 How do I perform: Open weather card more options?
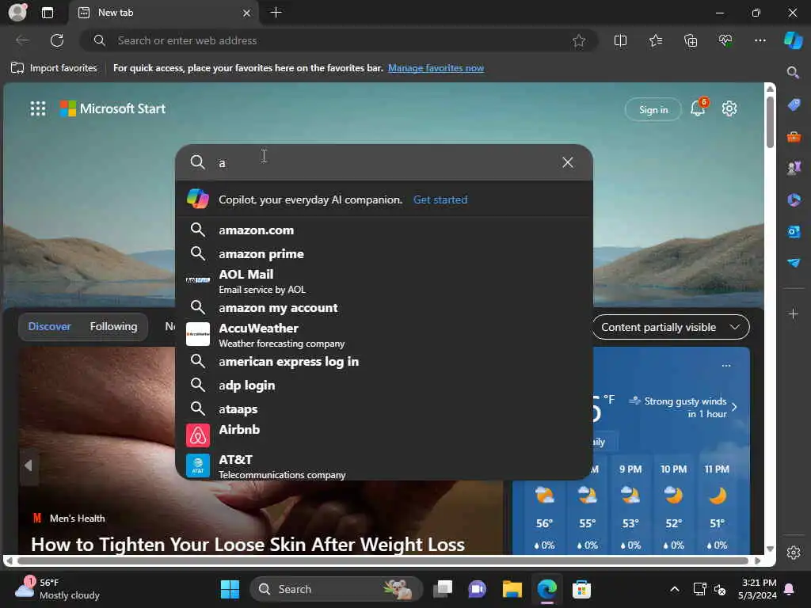tap(726, 366)
